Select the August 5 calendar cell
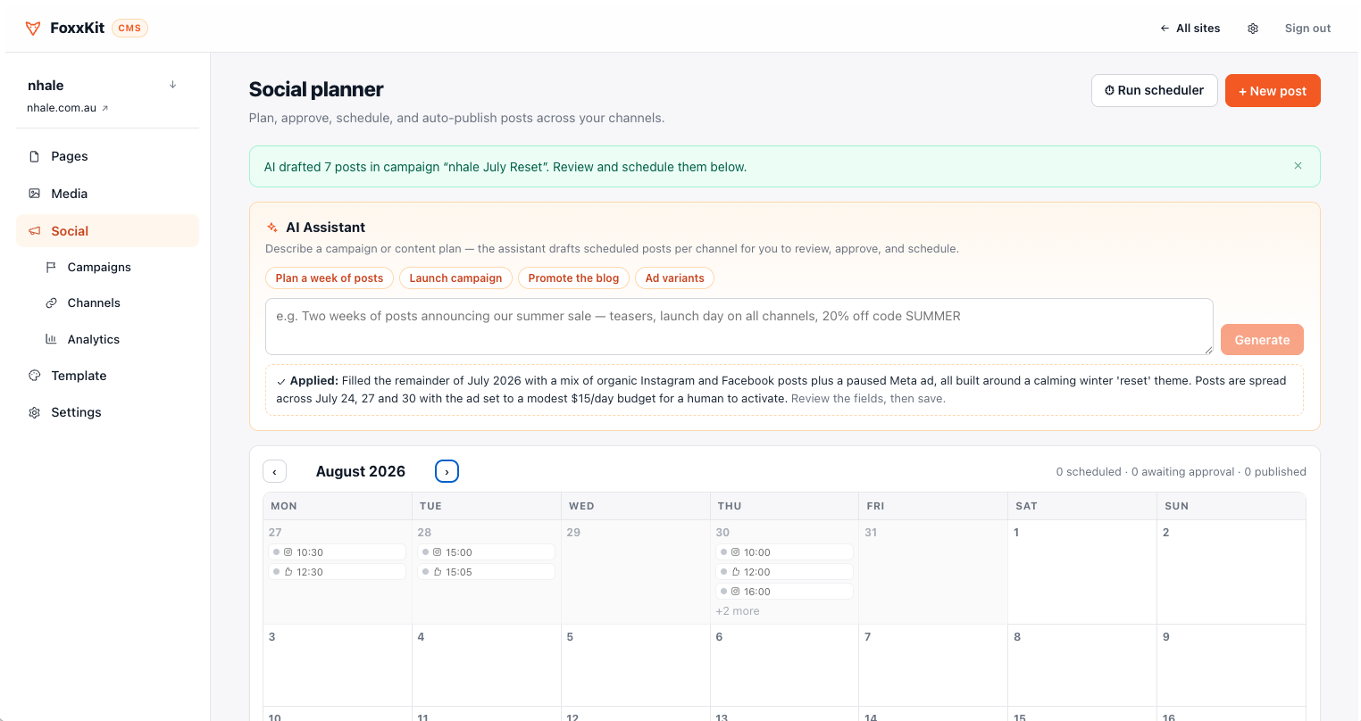 636,665
